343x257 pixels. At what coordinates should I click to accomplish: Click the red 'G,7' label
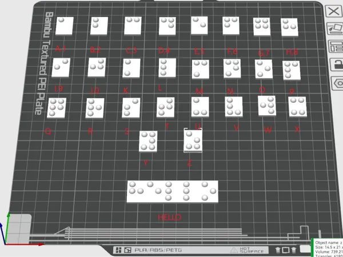(x=264, y=53)
